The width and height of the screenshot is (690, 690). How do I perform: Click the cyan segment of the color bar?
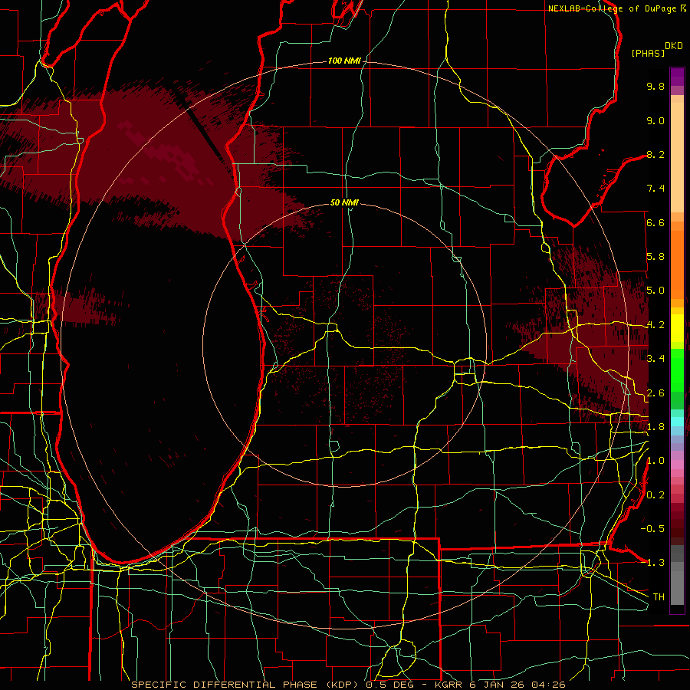coord(677,421)
